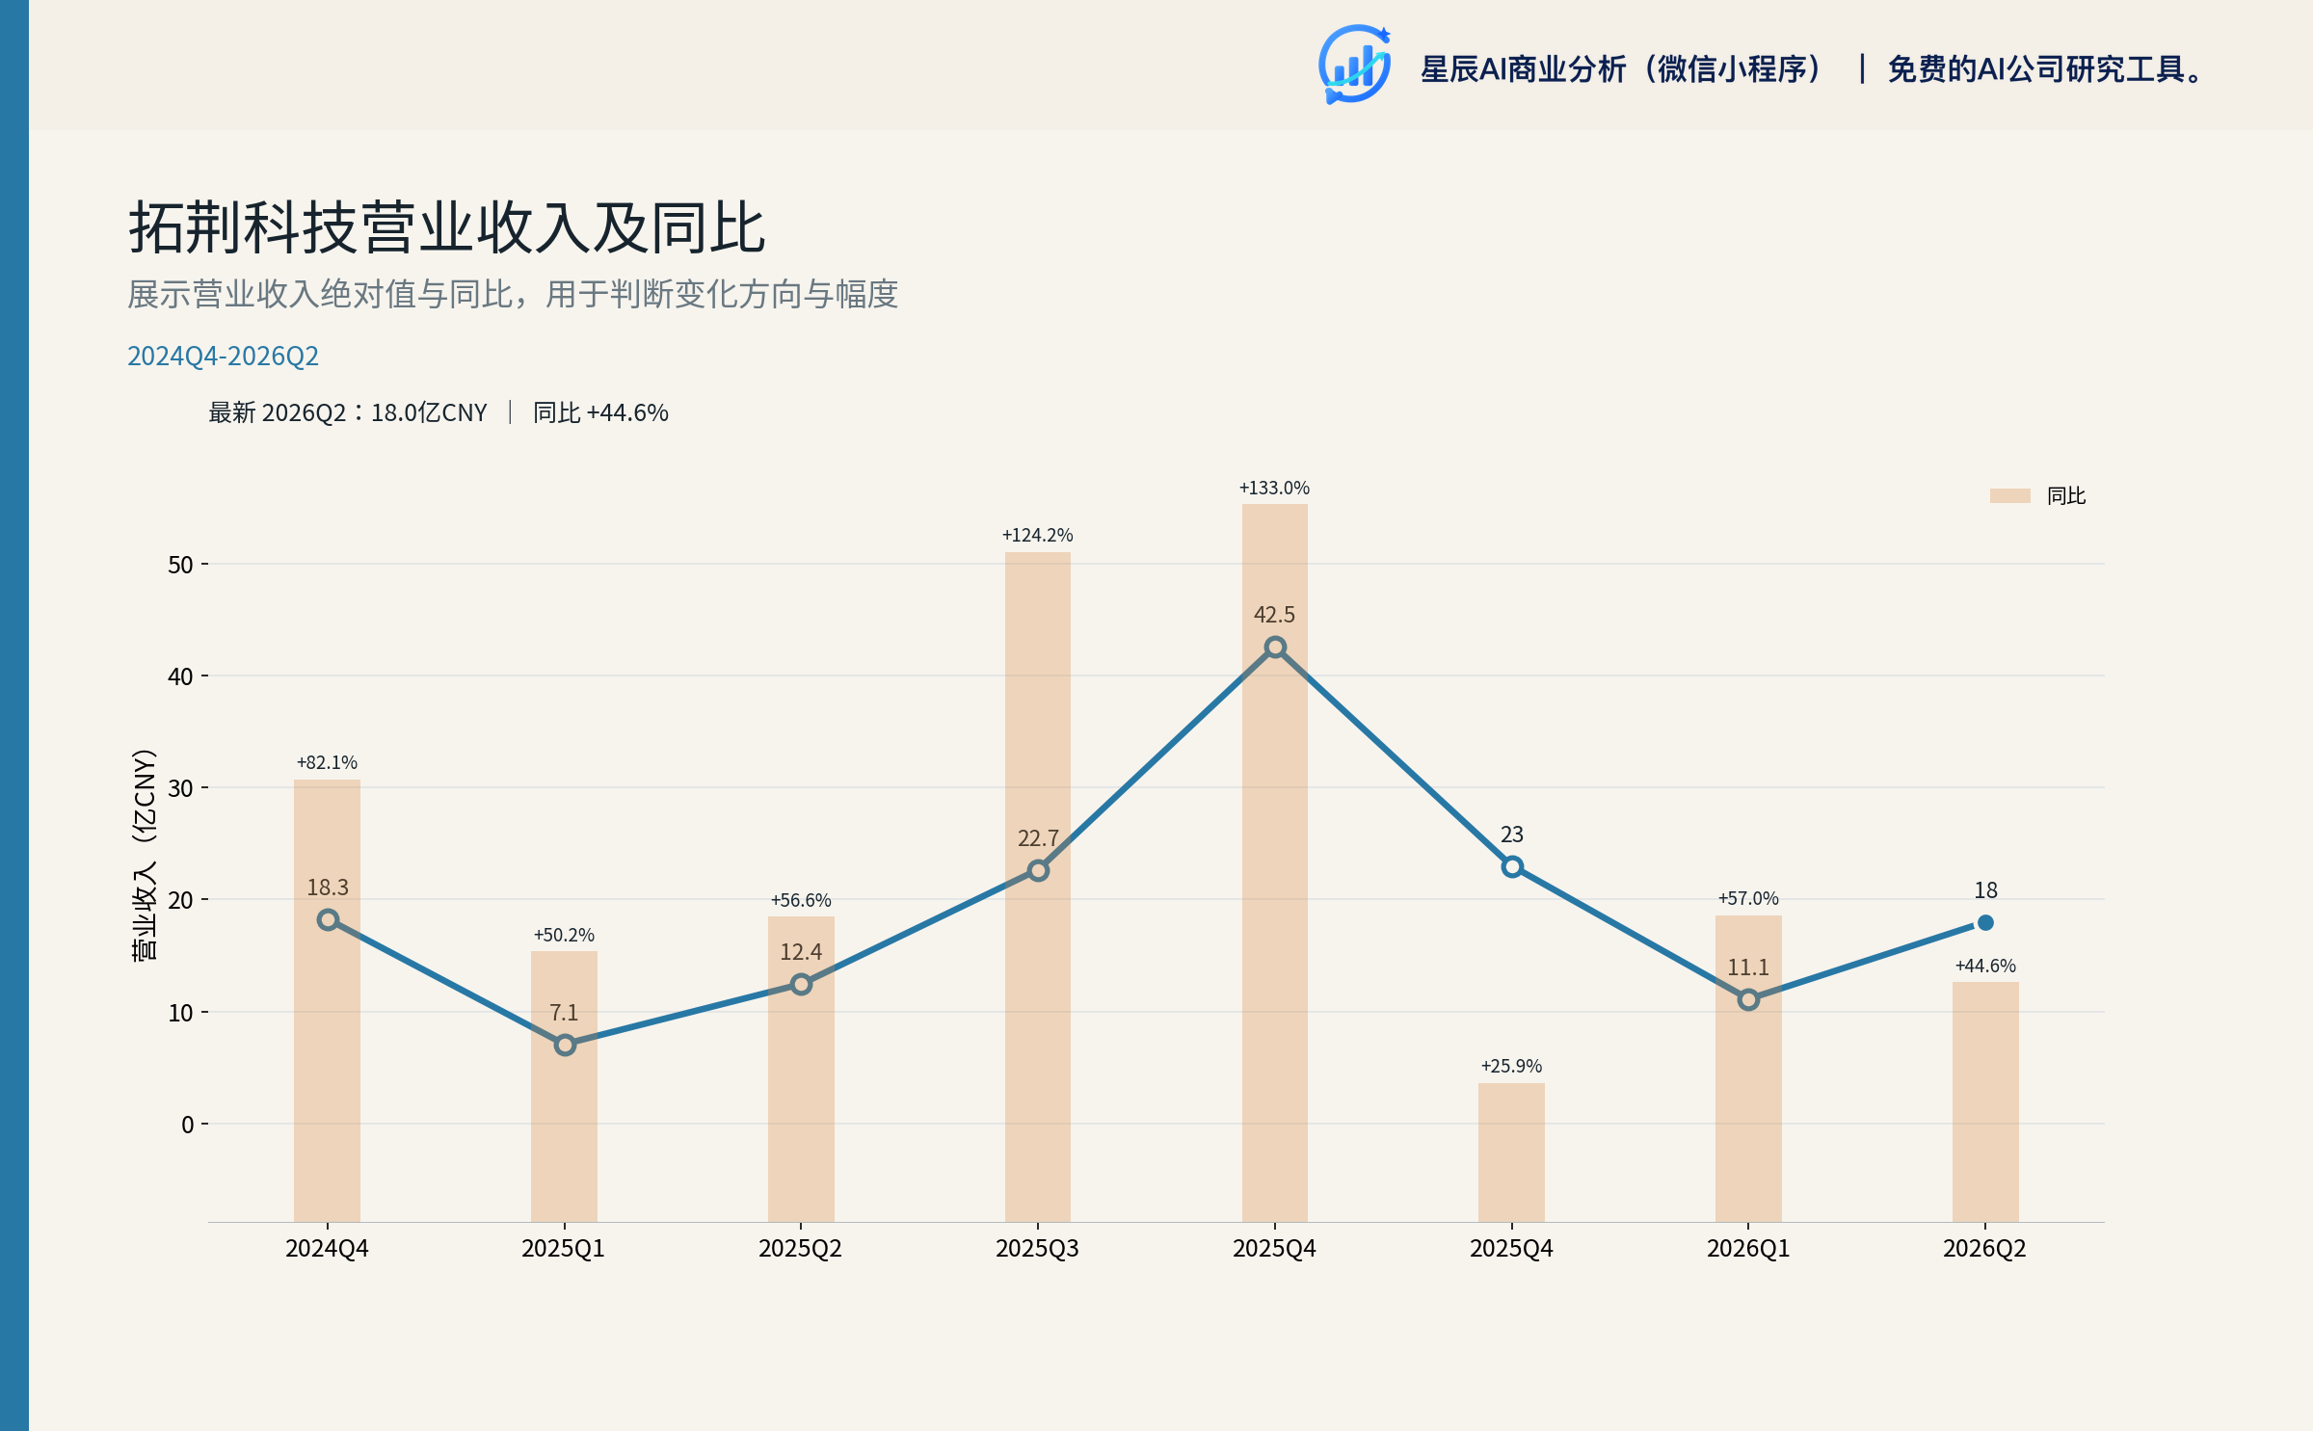
Task: Click the x-axis label 2024Q4
Action: point(327,1248)
